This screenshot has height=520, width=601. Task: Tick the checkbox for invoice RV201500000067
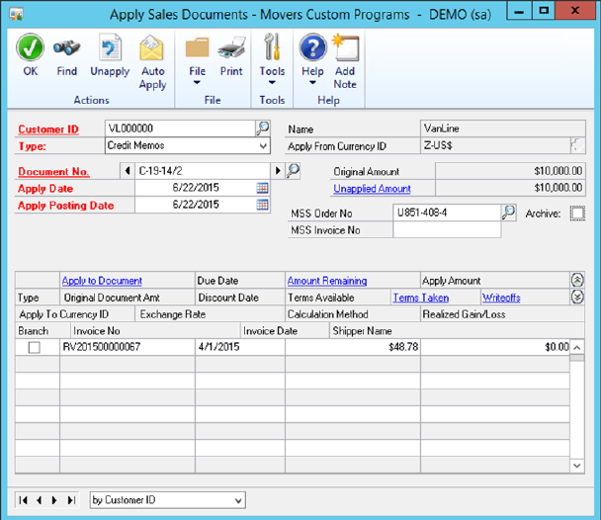pos(35,347)
